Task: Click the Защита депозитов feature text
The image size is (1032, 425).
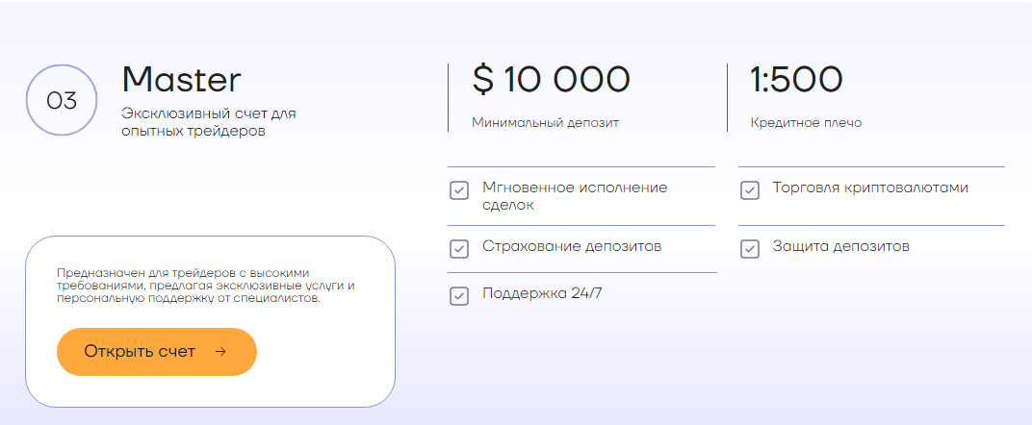Action: point(841,246)
